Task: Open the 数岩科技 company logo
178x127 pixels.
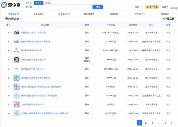Action: pos(16,50)
